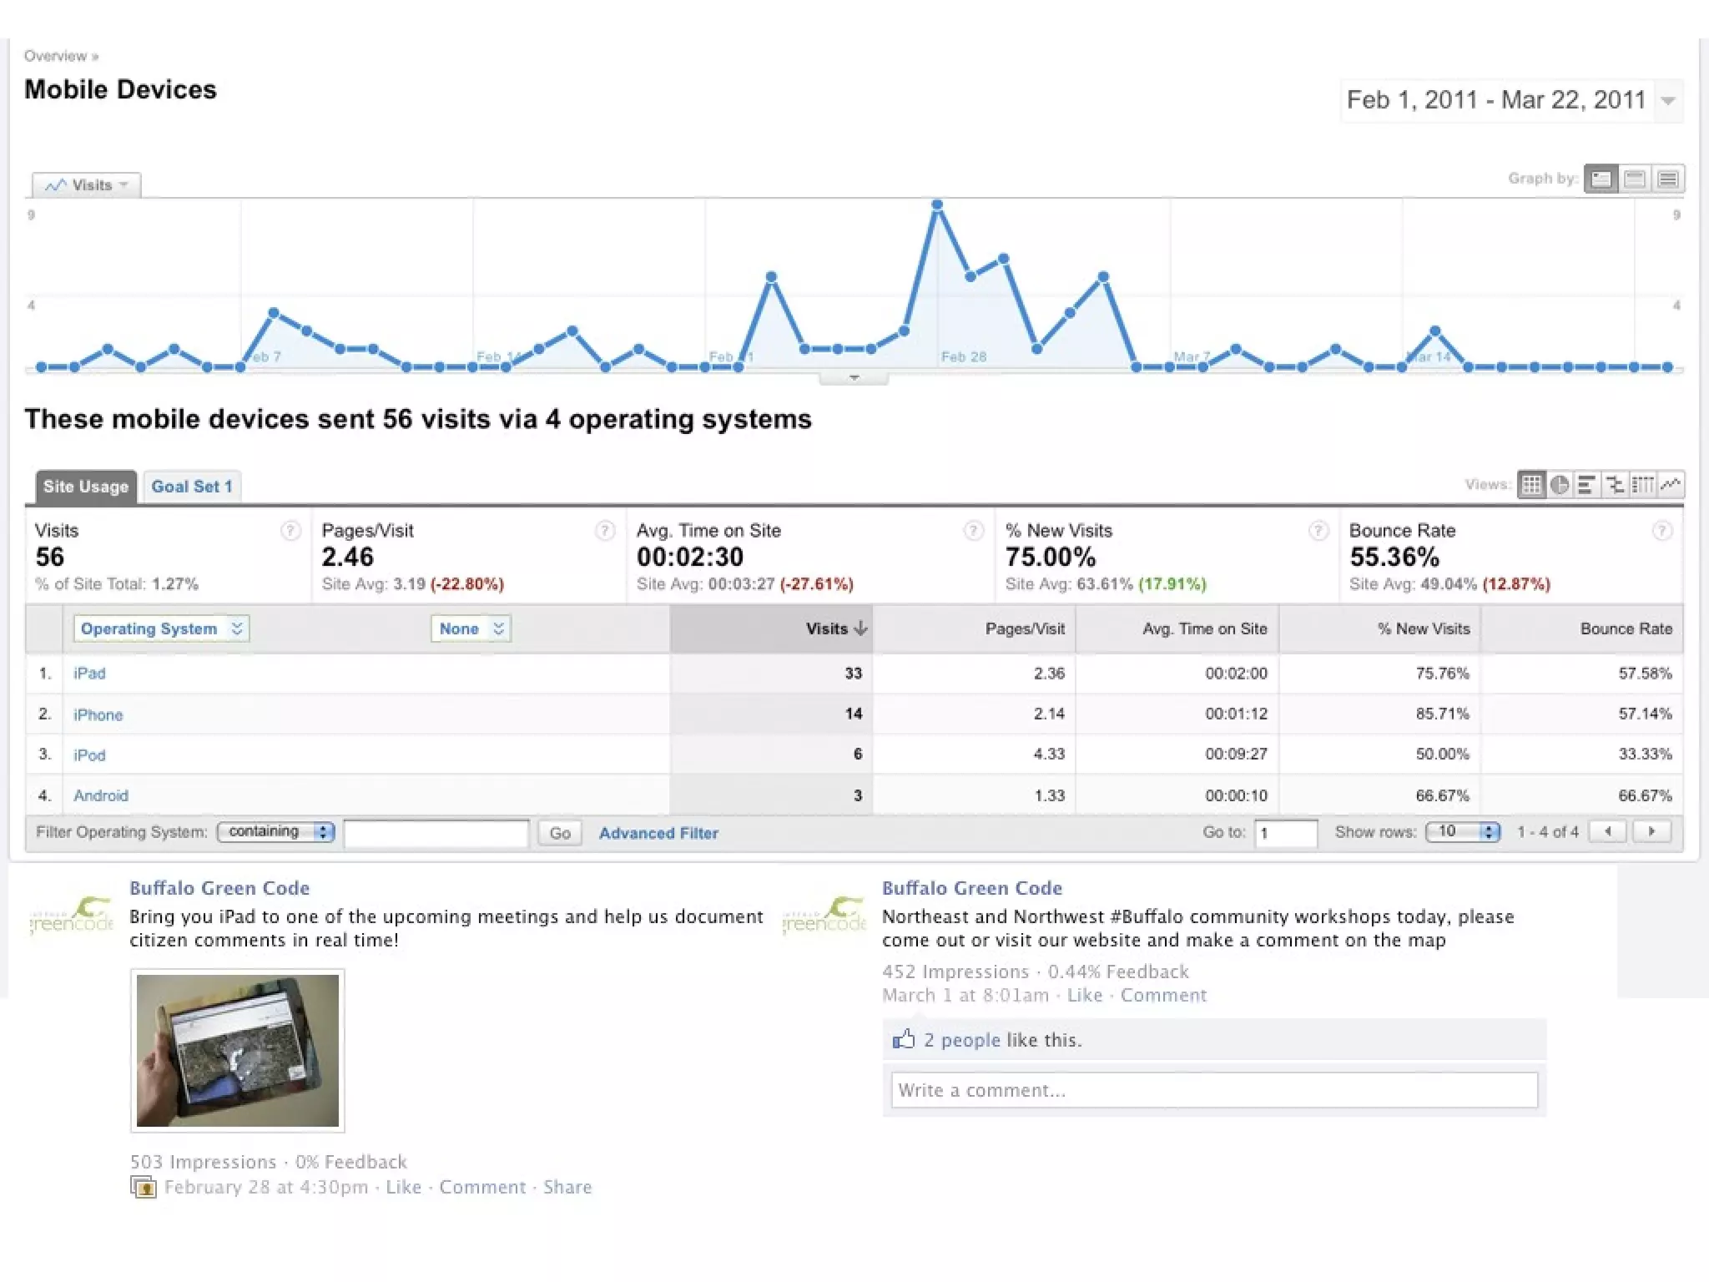Image resolution: width=1709 pixels, height=1282 pixels.
Task: Open the Advanced Filter link
Action: click(658, 833)
